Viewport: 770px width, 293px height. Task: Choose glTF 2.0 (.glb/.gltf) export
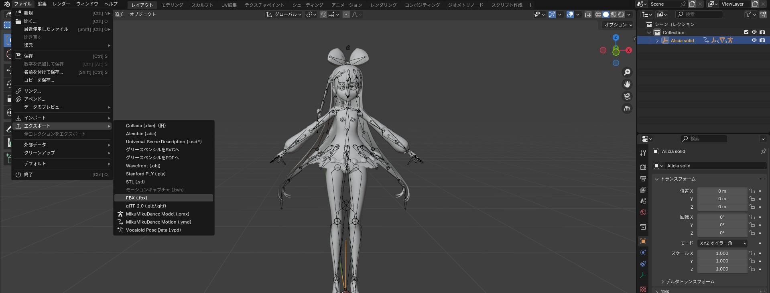tap(164, 206)
